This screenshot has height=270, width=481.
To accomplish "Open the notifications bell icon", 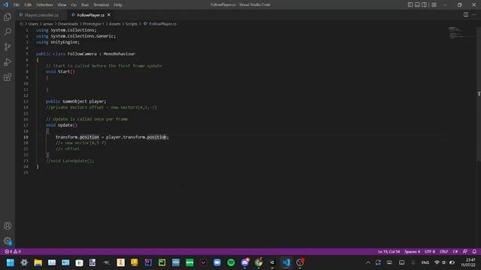I will coord(474,252).
